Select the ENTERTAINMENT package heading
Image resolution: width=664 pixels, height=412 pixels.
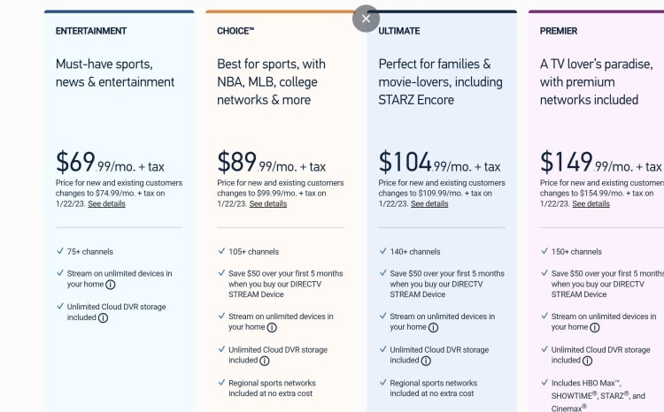(91, 31)
